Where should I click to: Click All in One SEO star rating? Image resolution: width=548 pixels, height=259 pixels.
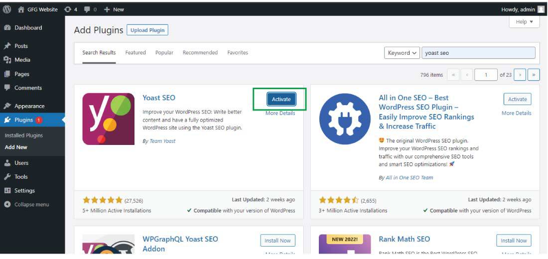(x=339, y=200)
